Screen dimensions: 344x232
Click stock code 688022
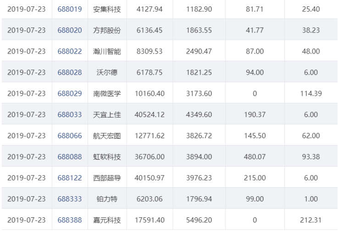(x=70, y=51)
